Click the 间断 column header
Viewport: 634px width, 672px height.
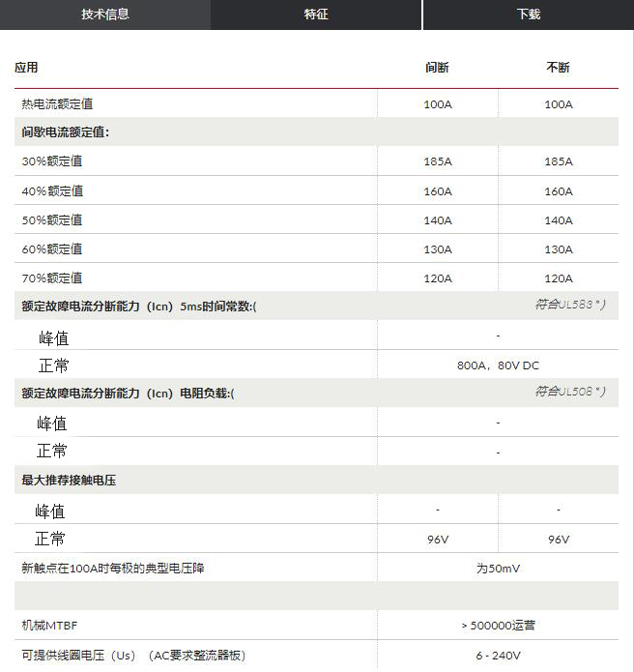437,68
